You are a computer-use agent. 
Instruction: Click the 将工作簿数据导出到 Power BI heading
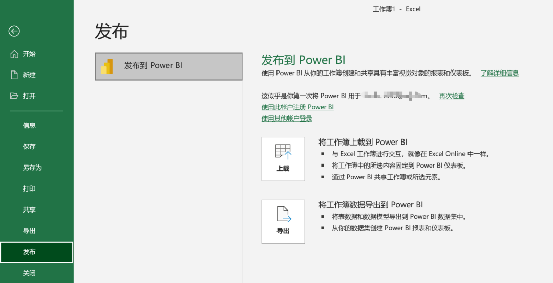click(x=371, y=205)
